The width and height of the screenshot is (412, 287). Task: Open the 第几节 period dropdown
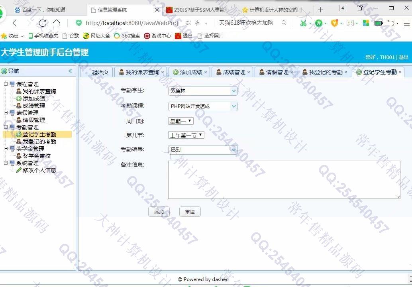pyautogui.click(x=186, y=135)
